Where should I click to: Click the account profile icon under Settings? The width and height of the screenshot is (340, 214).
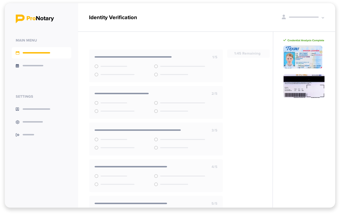[17, 109]
